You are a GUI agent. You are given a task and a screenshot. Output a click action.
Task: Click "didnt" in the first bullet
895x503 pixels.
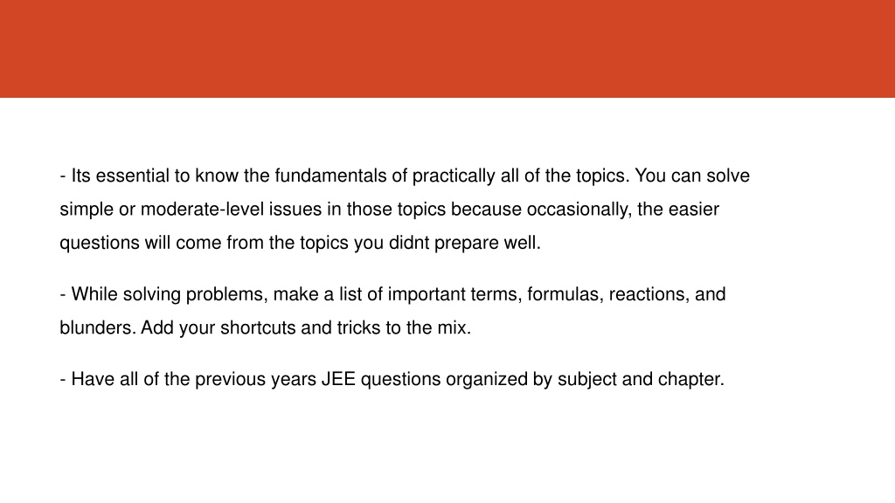[x=409, y=243]
